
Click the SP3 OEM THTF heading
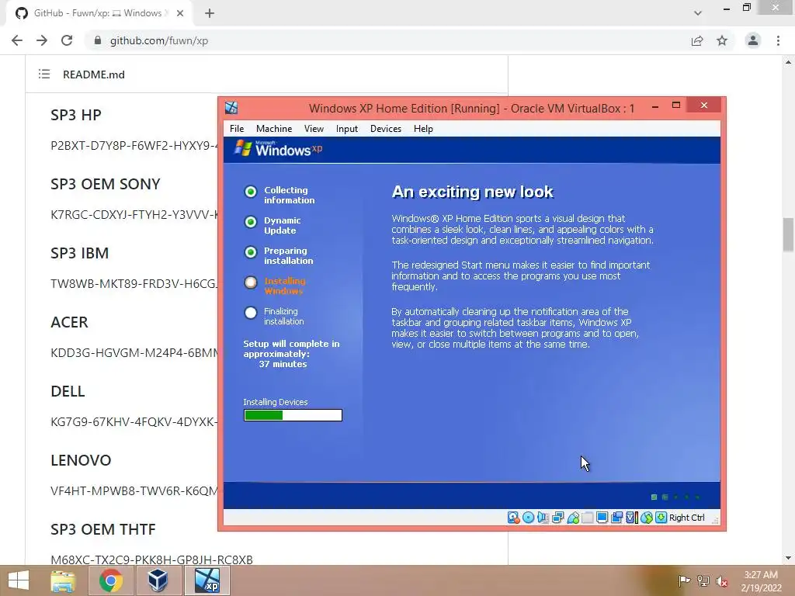click(x=103, y=529)
